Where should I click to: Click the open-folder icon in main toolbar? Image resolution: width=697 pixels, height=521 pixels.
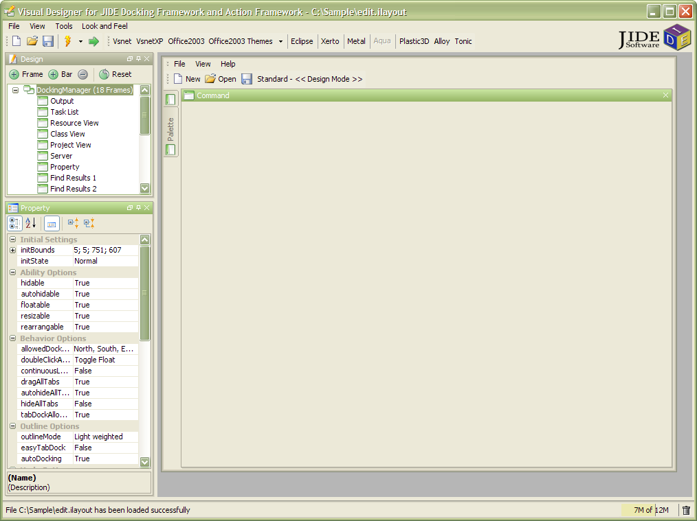32,41
